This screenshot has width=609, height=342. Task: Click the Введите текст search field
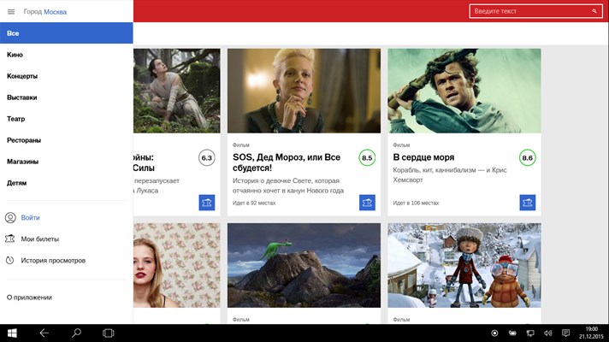tap(535, 11)
